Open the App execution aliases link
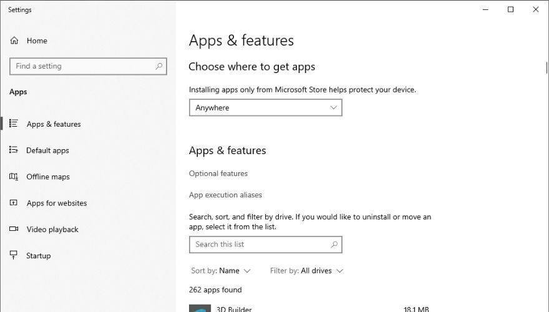Screen dimensions: 549x312 click(225, 195)
